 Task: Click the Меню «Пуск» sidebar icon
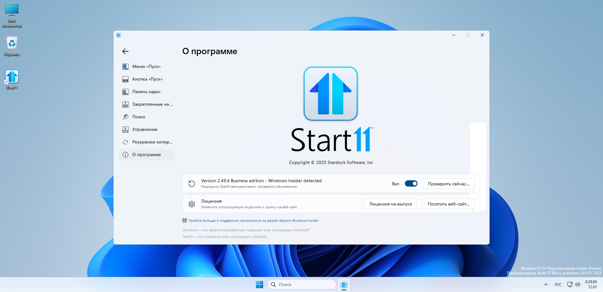pos(125,66)
